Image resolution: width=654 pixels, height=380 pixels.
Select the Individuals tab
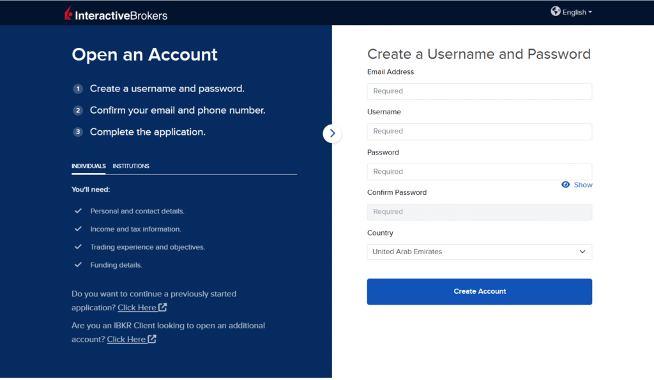pyautogui.click(x=89, y=166)
